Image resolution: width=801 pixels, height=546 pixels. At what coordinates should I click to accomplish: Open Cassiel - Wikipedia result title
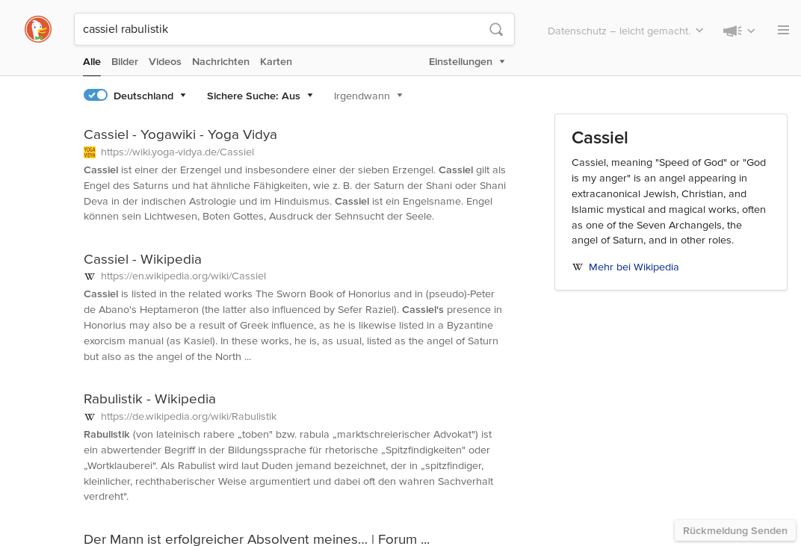click(143, 259)
